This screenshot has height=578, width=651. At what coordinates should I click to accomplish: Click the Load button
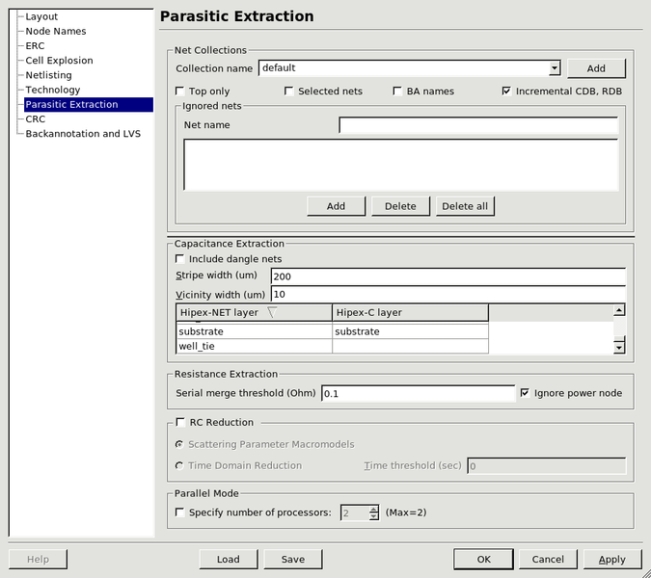coord(229,559)
